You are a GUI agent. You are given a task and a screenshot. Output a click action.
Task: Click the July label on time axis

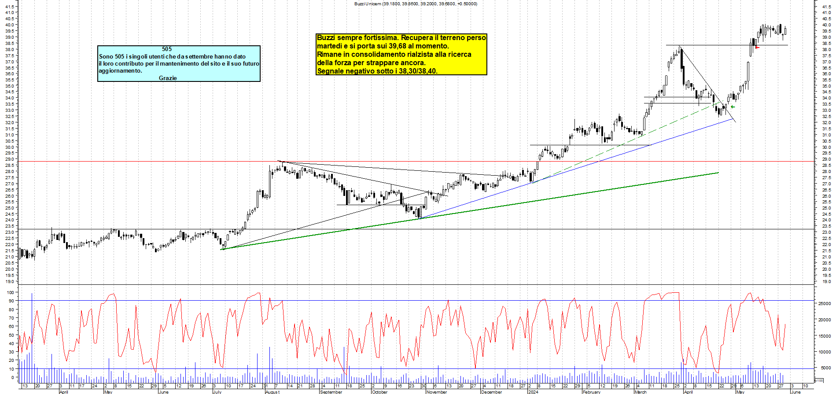tap(217, 392)
